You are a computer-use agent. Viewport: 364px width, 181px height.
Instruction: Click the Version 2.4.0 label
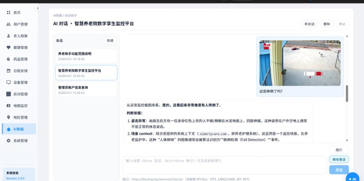[15, 178]
